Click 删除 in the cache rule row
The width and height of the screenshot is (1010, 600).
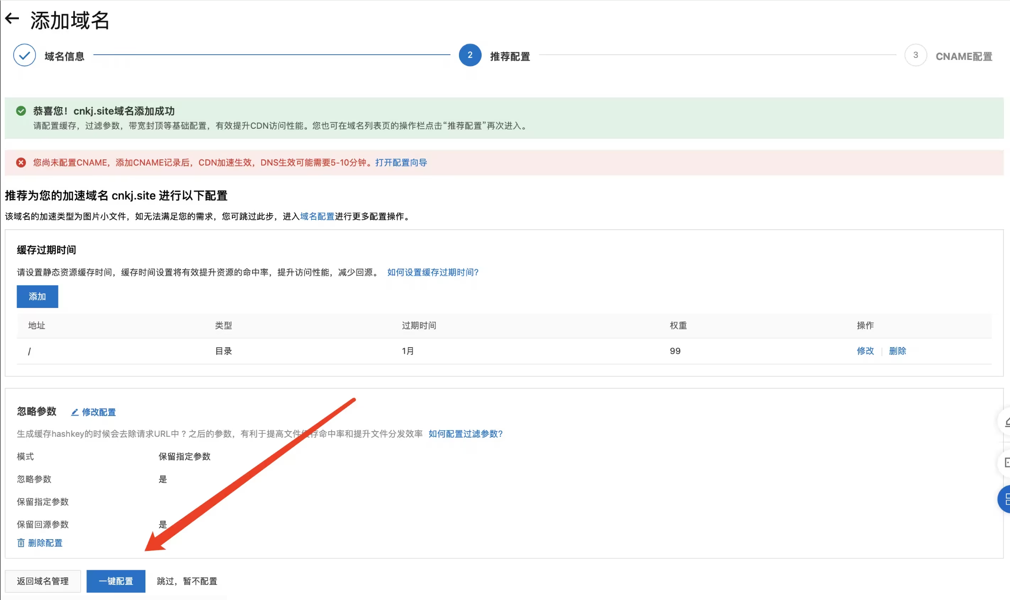(897, 351)
